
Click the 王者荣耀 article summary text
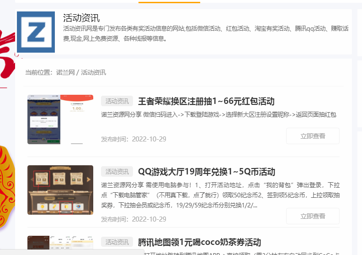click(218, 114)
